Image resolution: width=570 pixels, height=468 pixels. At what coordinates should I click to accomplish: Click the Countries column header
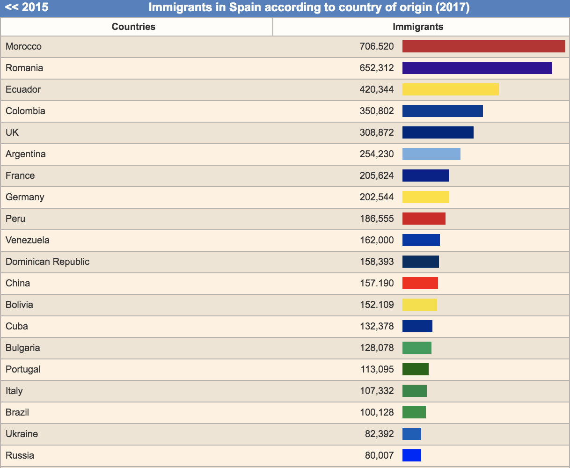click(x=133, y=27)
